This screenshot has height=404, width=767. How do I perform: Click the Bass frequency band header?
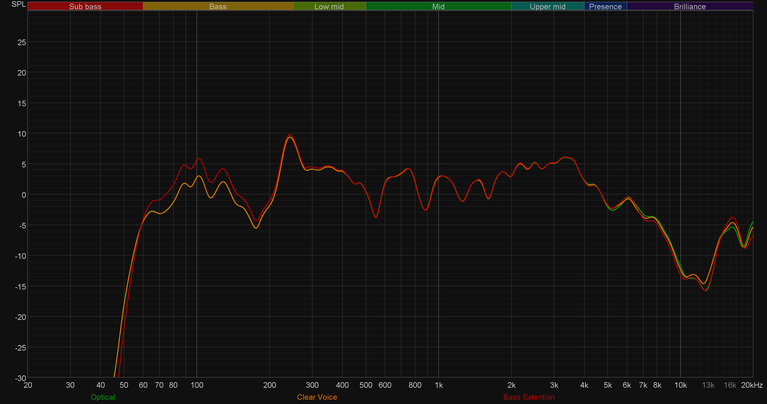pyautogui.click(x=218, y=6)
